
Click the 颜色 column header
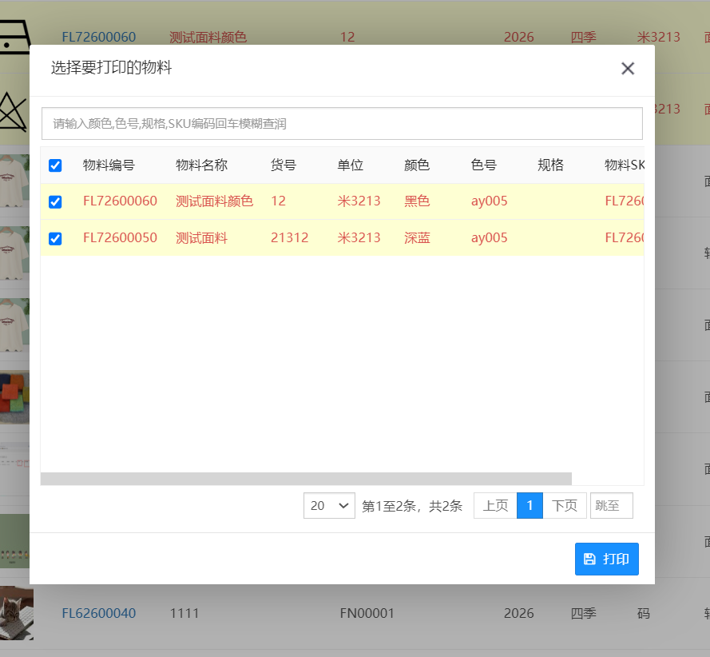tap(417, 165)
